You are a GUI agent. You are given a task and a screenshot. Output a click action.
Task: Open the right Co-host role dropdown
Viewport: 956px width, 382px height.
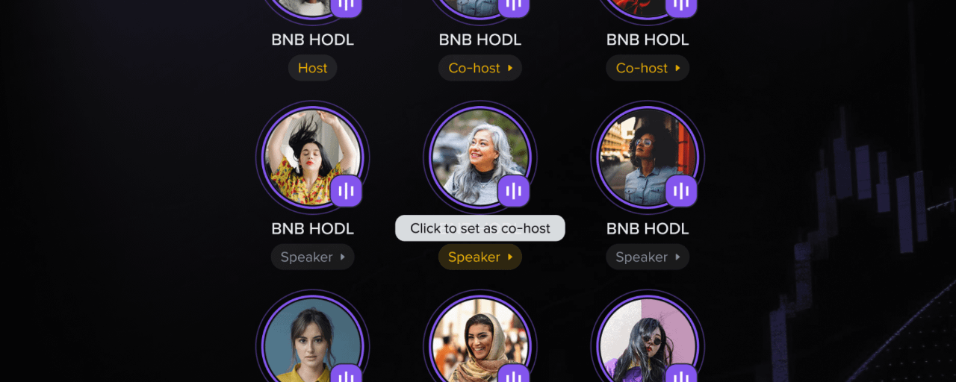[648, 68]
